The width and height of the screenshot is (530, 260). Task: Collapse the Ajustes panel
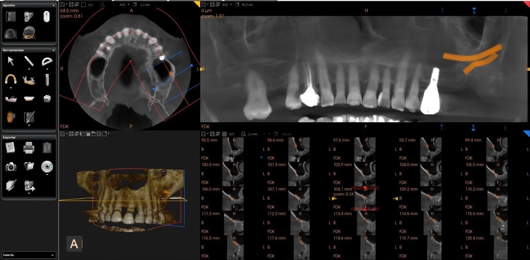tap(53, 6)
